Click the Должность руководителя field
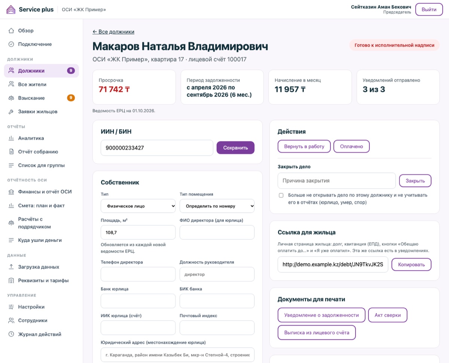449x363 pixels. 217,274
